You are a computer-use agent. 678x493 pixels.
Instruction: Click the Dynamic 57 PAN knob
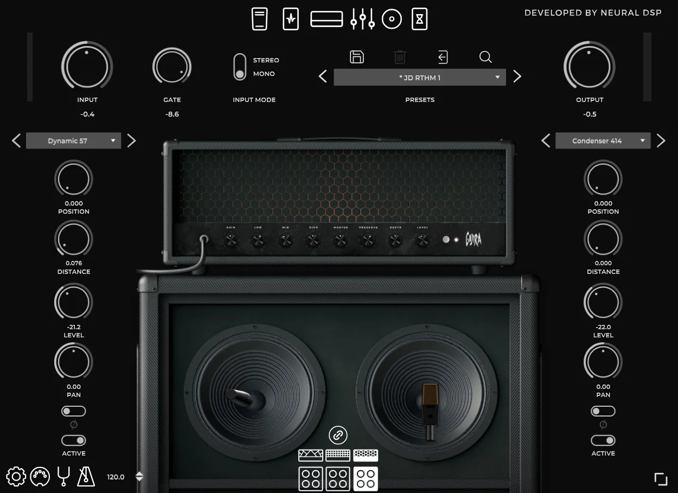[x=74, y=362]
